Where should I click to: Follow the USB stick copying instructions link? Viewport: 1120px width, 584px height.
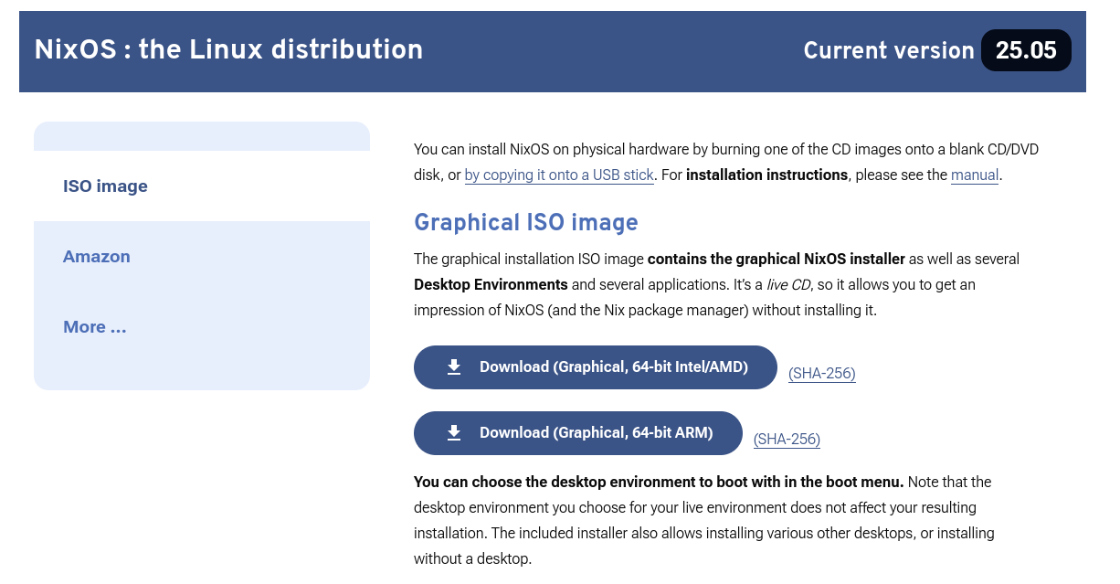click(559, 175)
